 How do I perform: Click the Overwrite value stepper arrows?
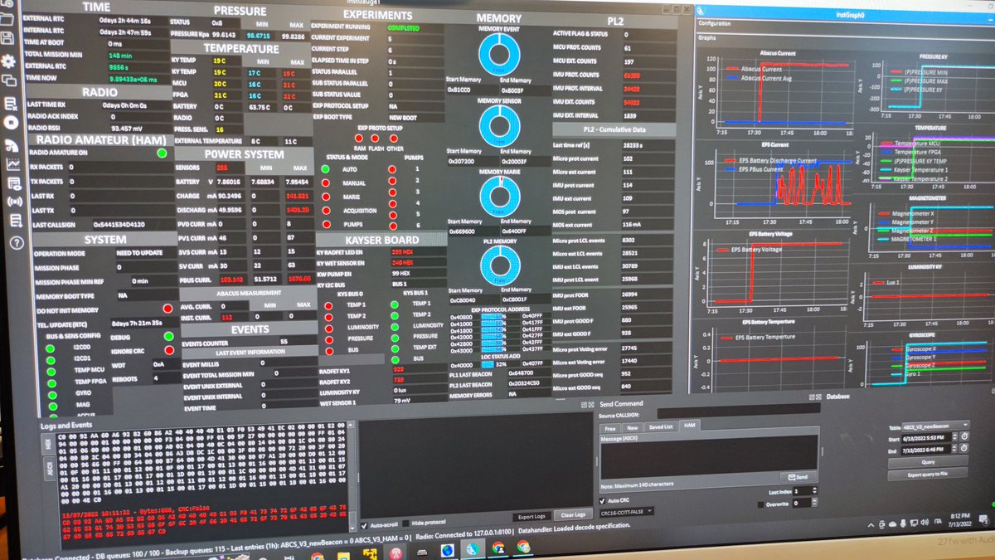click(x=814, y=504)
